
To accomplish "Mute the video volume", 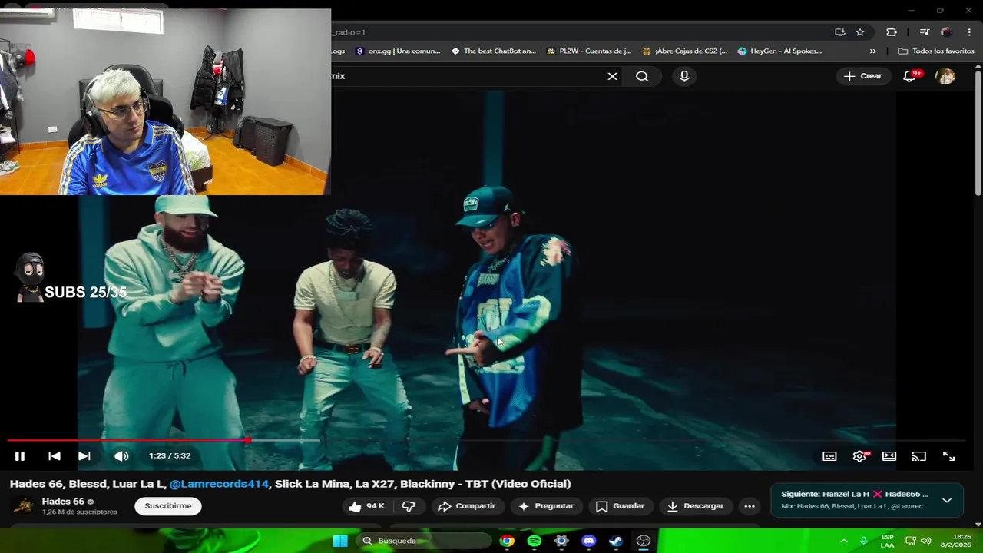I will point(121,456).
